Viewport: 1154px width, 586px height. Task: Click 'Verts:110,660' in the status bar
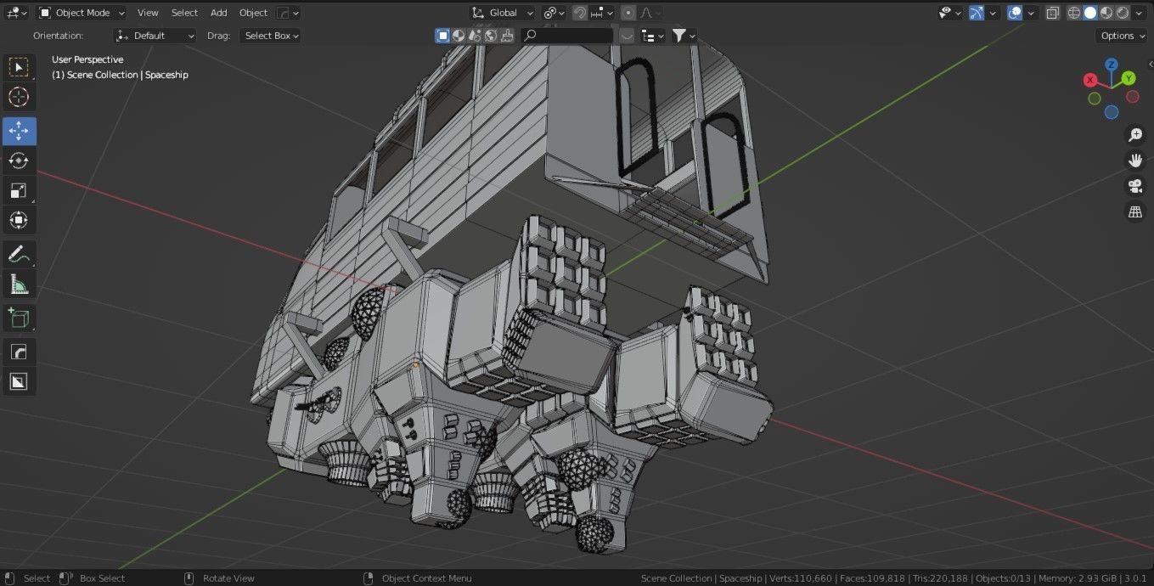coord(801,578)
